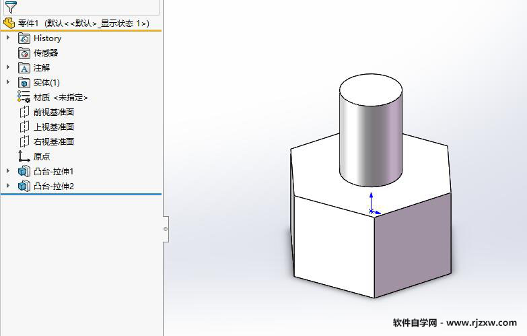Select the 右视基准面 label
Viewport: 527px width, 336px height.
pos(53,142)
